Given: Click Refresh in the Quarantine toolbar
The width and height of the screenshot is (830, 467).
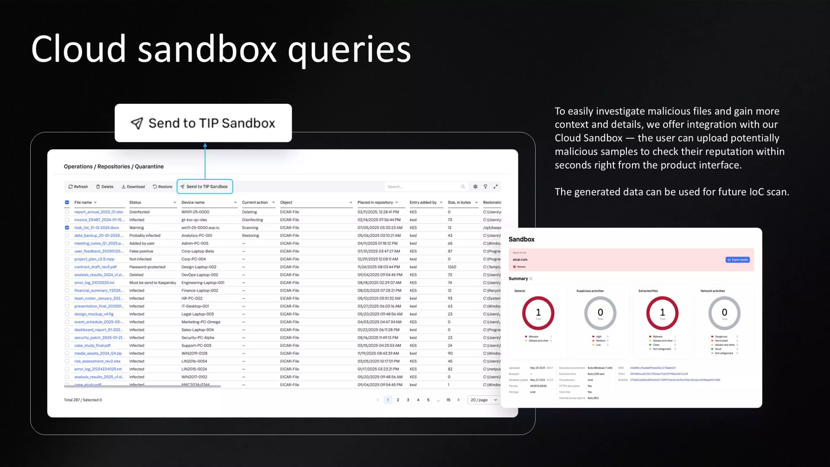Looking at the screenshot, I should (78, 187).
